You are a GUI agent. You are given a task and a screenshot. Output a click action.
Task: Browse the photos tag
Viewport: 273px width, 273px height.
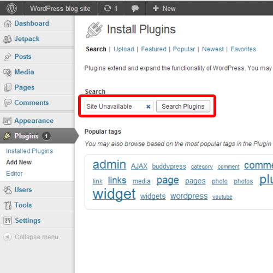click(244, 181)
